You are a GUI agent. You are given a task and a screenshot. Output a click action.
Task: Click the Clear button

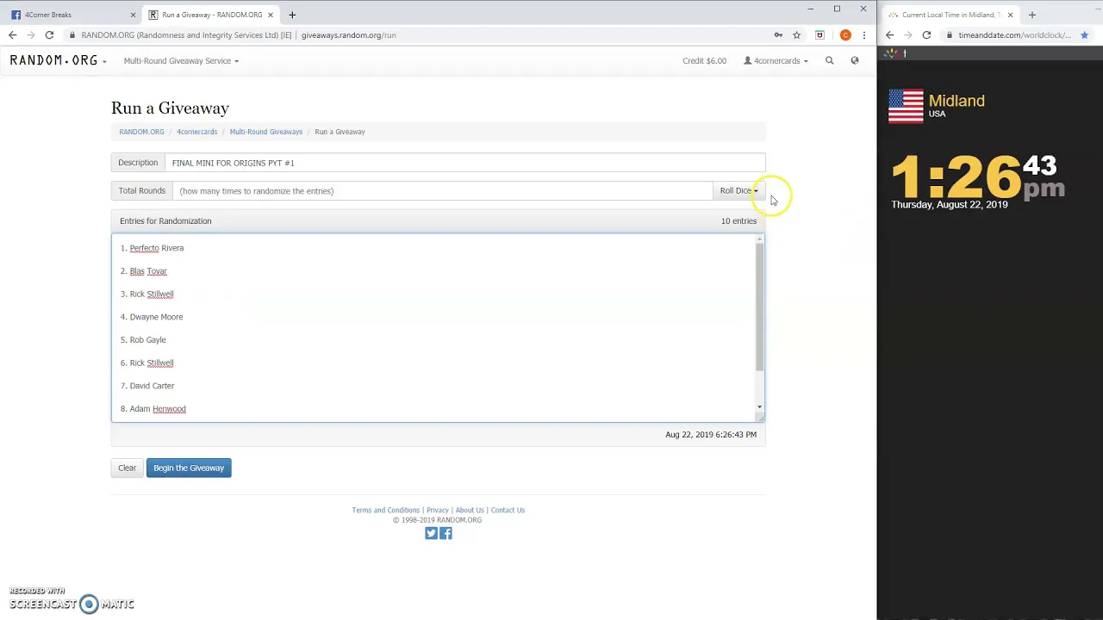(127, 468)
